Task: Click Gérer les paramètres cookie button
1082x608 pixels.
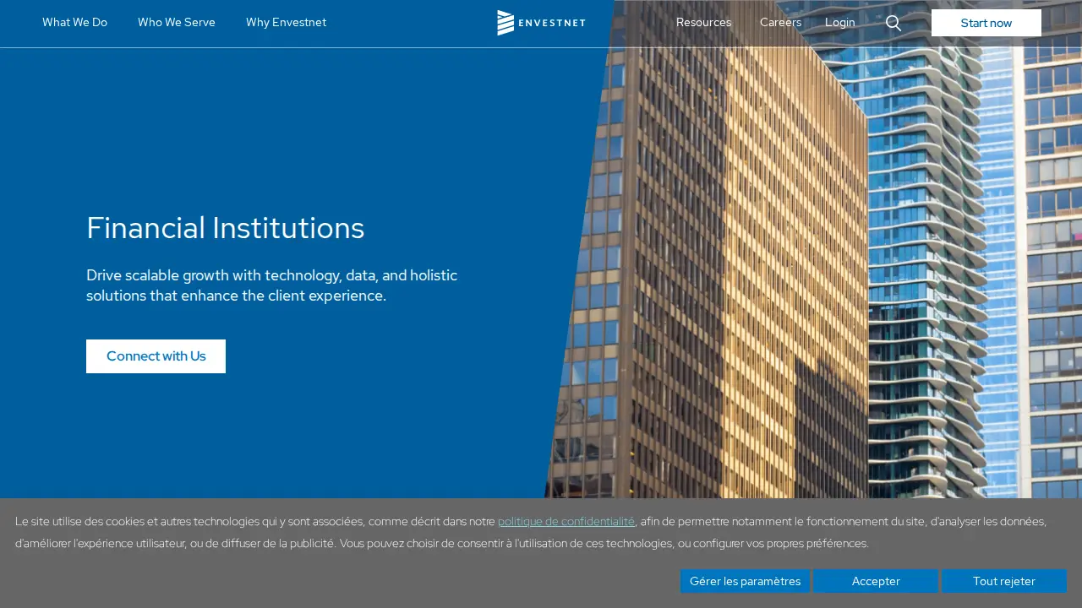Action: (745, 581)
